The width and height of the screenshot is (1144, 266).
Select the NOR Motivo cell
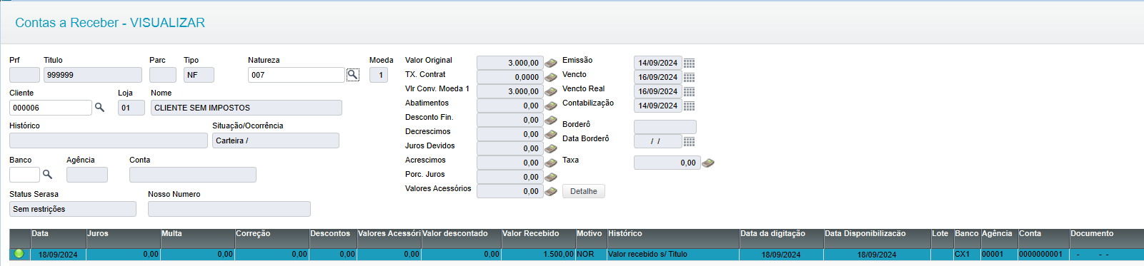tap(591, 255)
